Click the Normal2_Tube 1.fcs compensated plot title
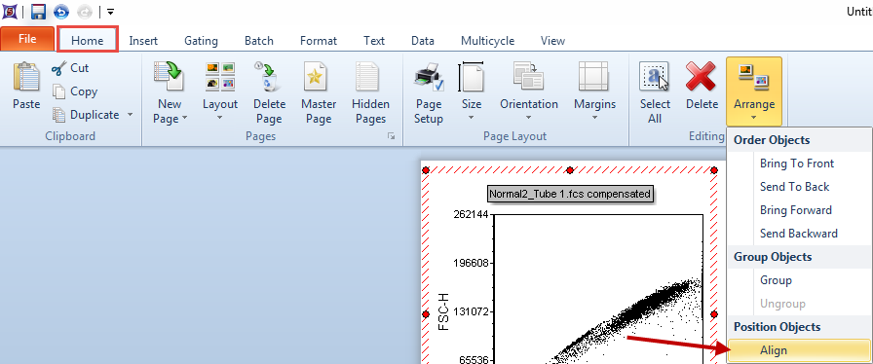 570,195
